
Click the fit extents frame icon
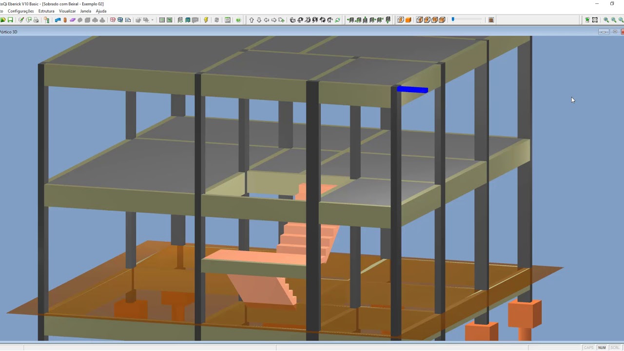(595, 20)
